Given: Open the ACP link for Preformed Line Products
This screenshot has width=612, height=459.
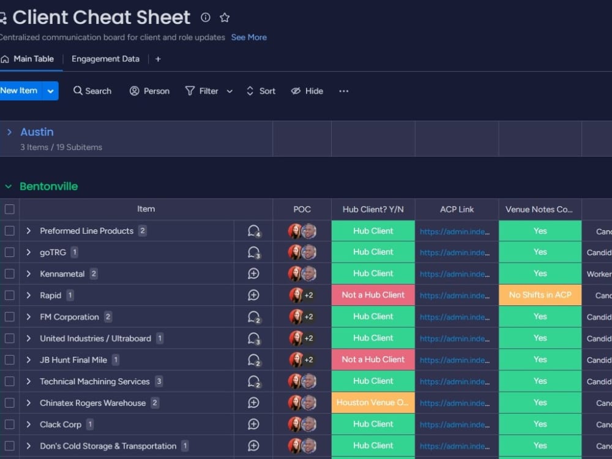Looking at the screenshot, I should [x=455, y=231].
